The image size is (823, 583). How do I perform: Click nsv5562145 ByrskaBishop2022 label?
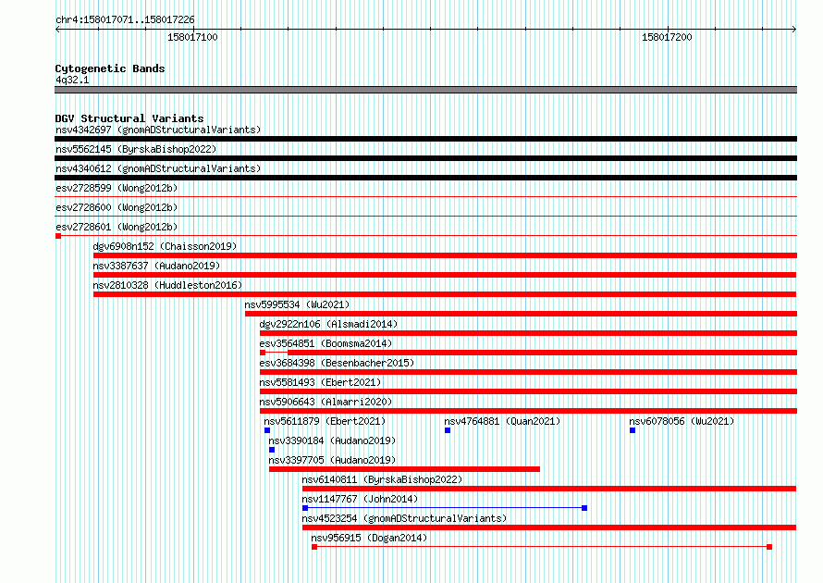coord(136,149)
